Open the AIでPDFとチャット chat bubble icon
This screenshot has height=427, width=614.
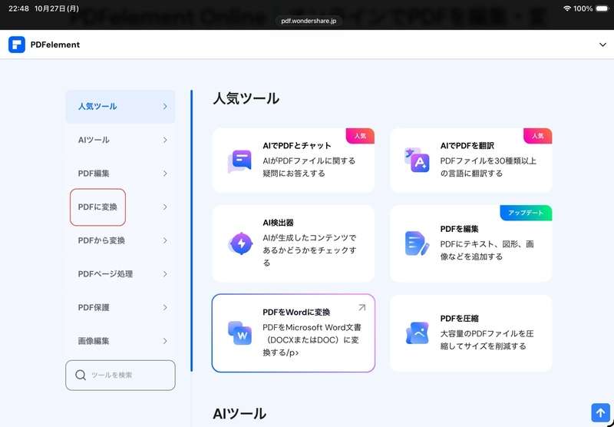click(239, 161)
